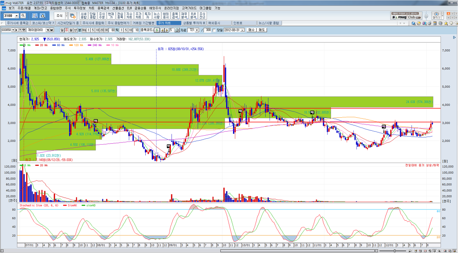Image resolution: width=458 pixels, height=253 pixels.
Task: Expand the 종목검색 toolbar button
Action: click(x=175, y=16)
